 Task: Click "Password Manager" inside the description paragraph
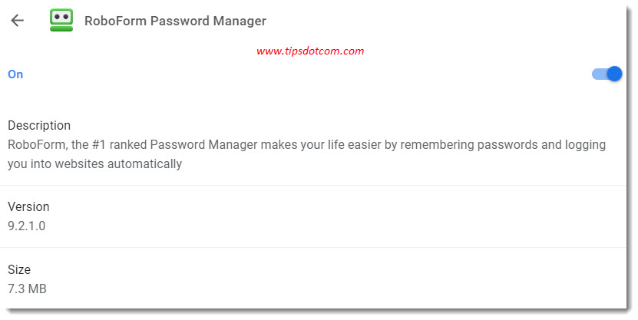pyautogui.click(x=204, y=145)
